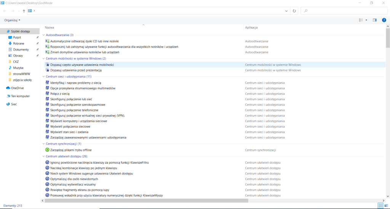The width and height of the screenshot is (390, 209).
Task: Select 'Przesuwaj wskaźnik przy użyciu klawiatury numerycznej' entry
Action: 107,195
